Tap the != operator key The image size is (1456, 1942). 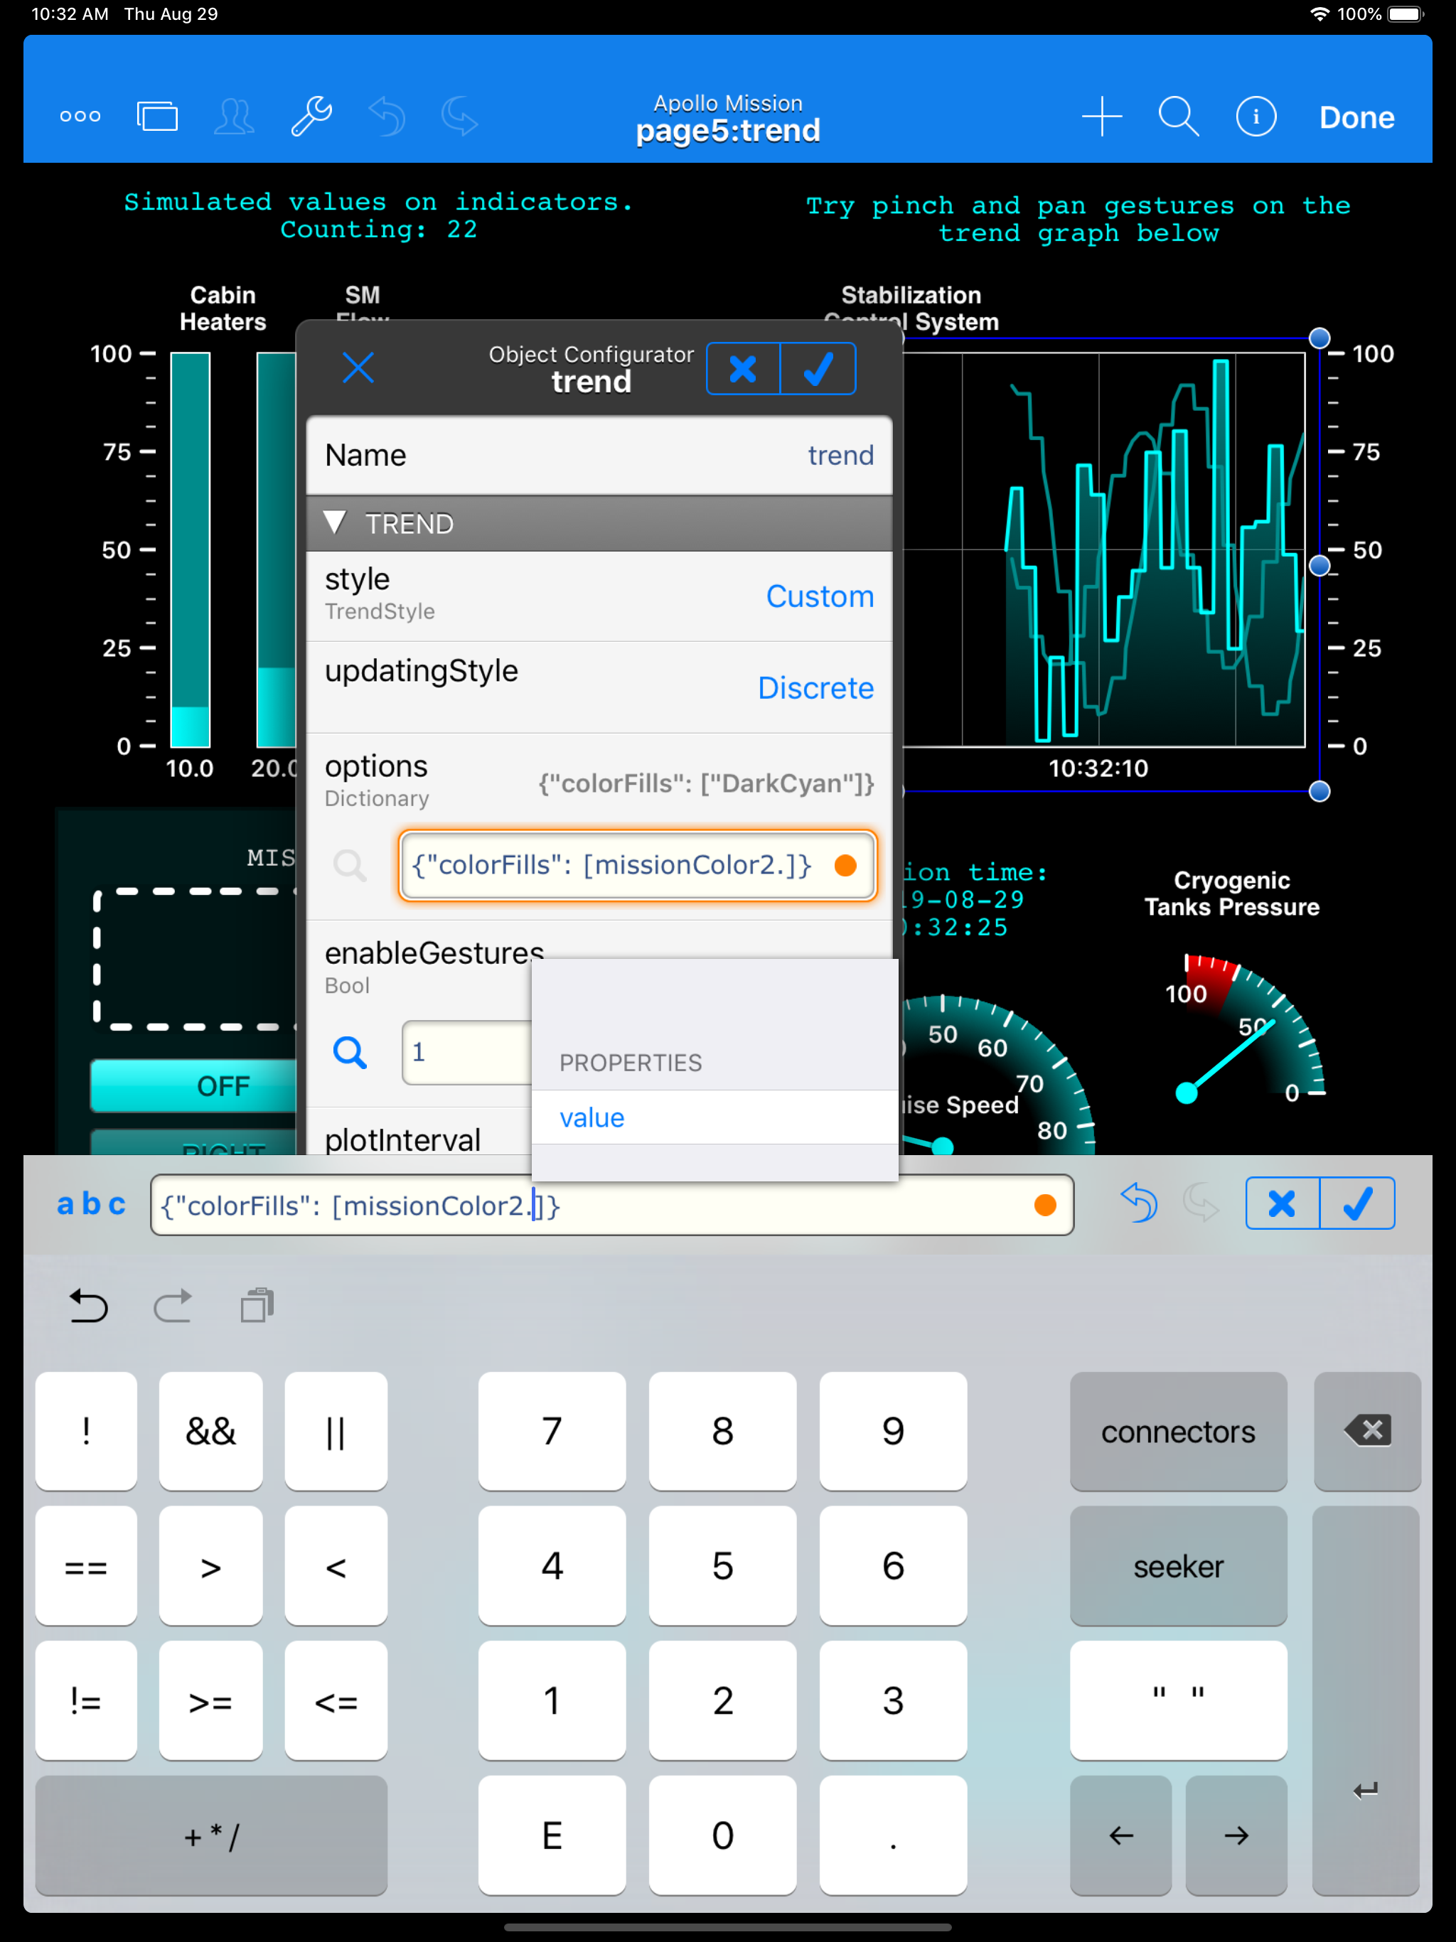click(86, 1702)
